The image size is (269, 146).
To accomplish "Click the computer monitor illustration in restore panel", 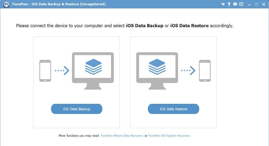I will [157, 71].
